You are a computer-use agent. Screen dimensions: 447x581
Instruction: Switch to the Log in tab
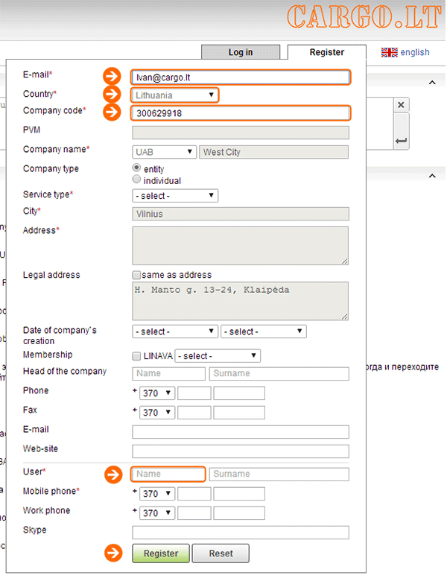pos(240,52)
